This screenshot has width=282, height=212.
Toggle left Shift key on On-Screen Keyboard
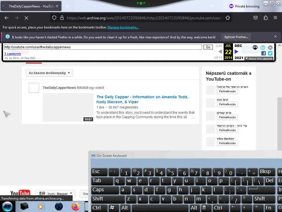pyautogui.click(x=108, y=199)
